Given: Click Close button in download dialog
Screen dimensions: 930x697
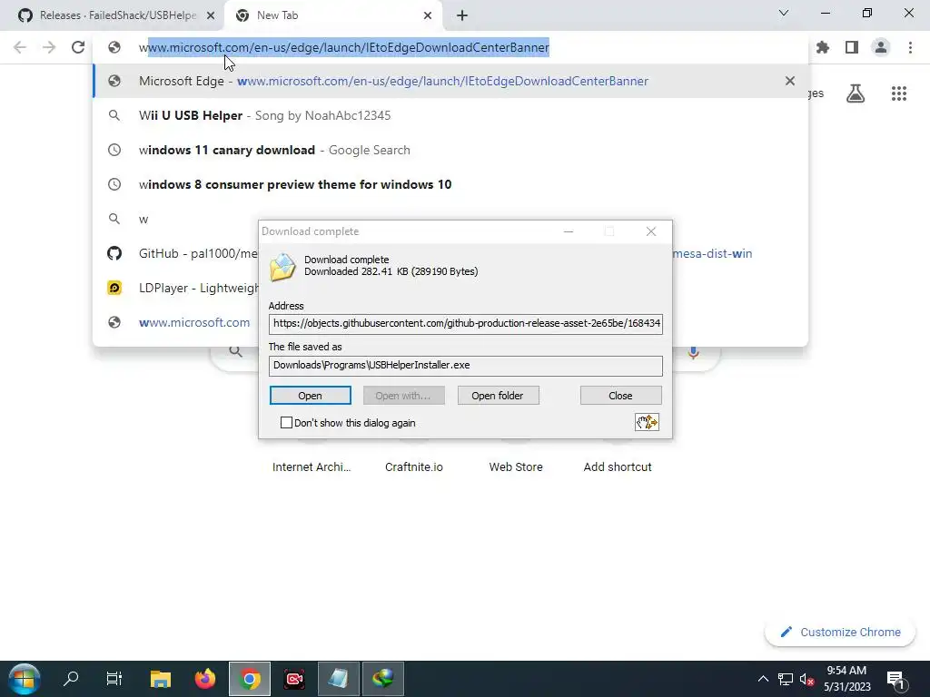Looking at the screenshot, I should click(620, 396).
